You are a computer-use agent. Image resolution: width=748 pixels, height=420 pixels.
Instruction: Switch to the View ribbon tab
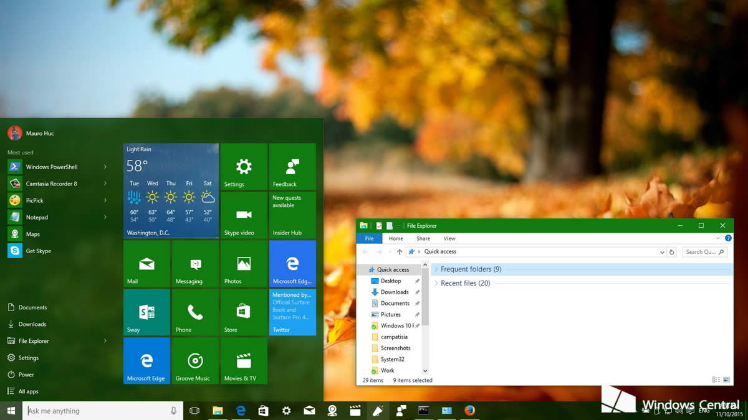click(449, 238)
